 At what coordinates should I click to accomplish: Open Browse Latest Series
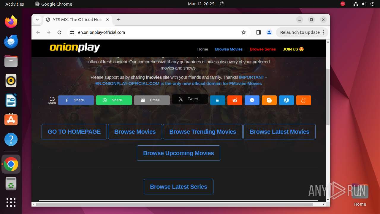(178, 187)
